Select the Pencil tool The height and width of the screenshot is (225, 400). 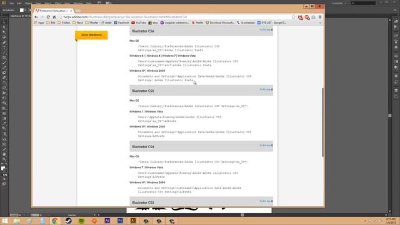pos(4,68)
